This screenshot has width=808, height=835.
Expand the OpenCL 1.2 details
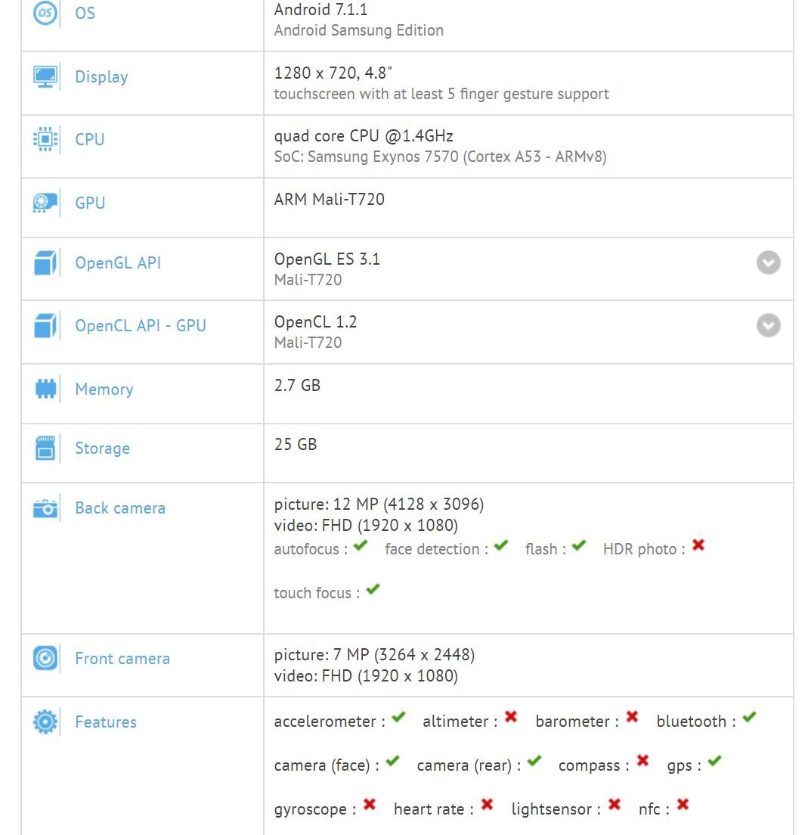click(x=769, y=325)
